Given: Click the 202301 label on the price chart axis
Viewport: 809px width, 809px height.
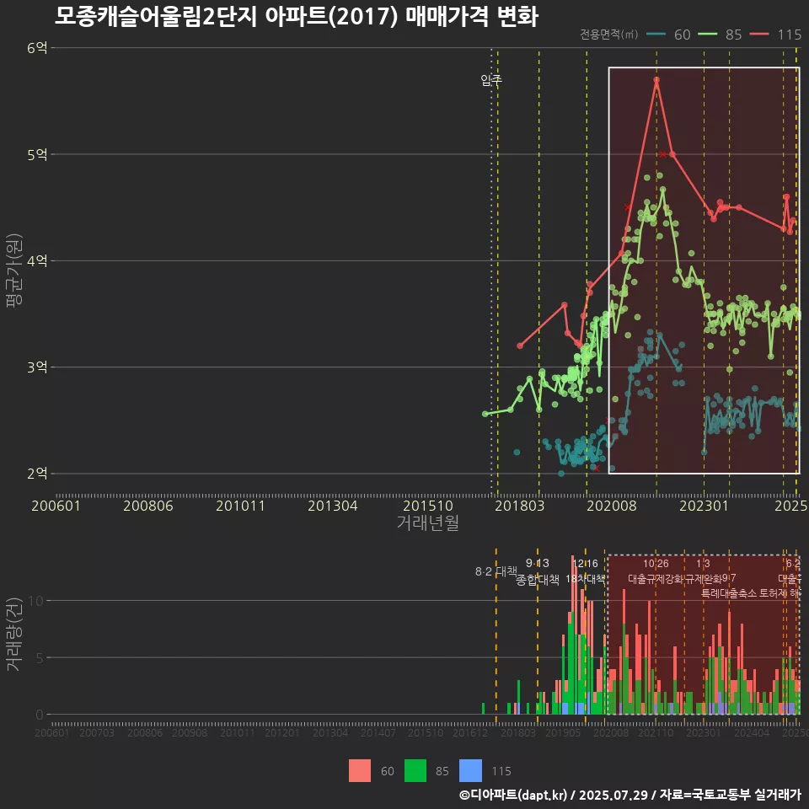Looking at the screenshot, I should pyautogui.click(x=704, y=506).
